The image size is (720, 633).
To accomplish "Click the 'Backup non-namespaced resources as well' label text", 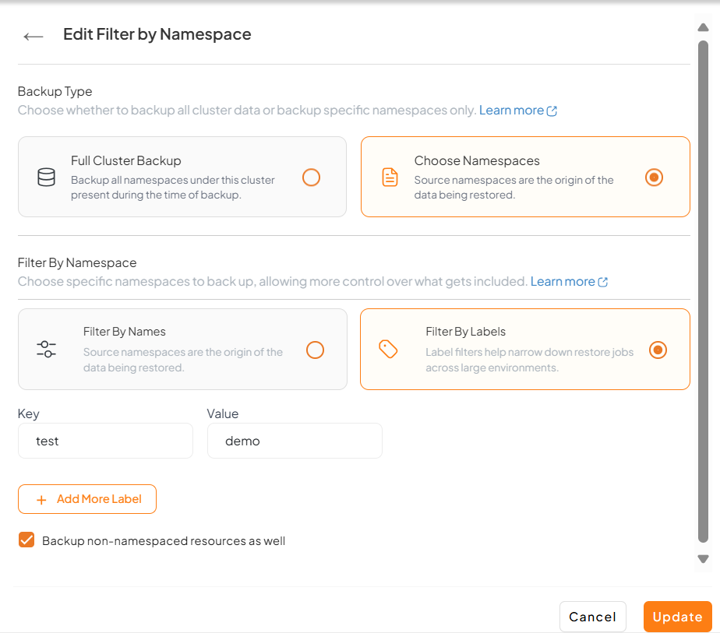I will pyautogui.click(x=164, y=541).
